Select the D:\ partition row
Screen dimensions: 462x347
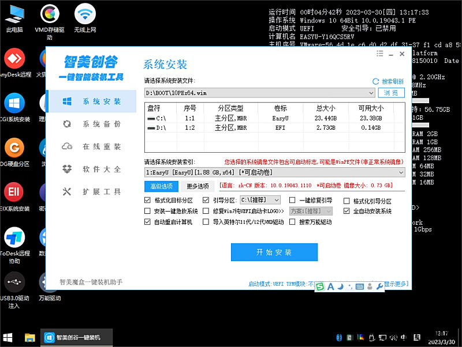click(x=274, y=127)
